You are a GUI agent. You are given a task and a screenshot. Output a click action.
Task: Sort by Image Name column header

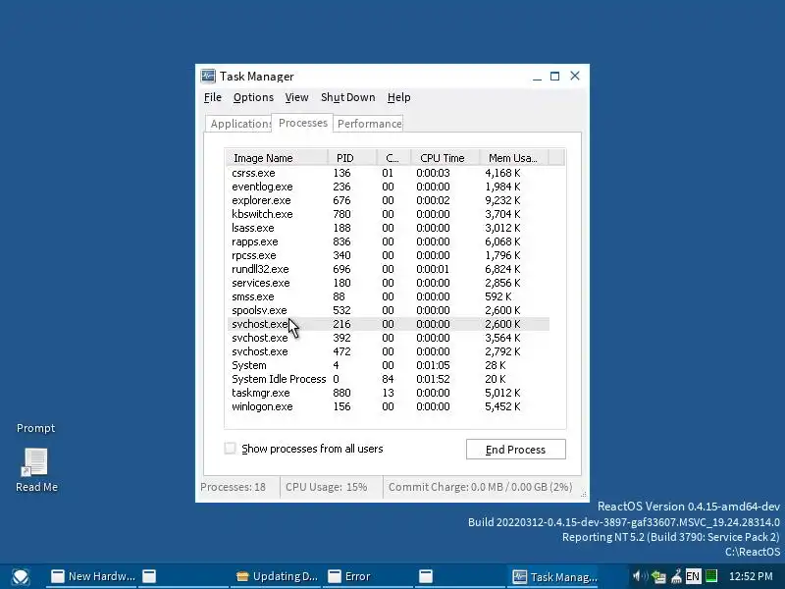click(277, 158)
